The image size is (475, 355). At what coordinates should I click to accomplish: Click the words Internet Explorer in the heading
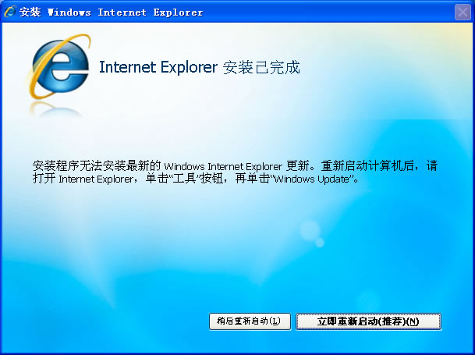pos(158,67)
